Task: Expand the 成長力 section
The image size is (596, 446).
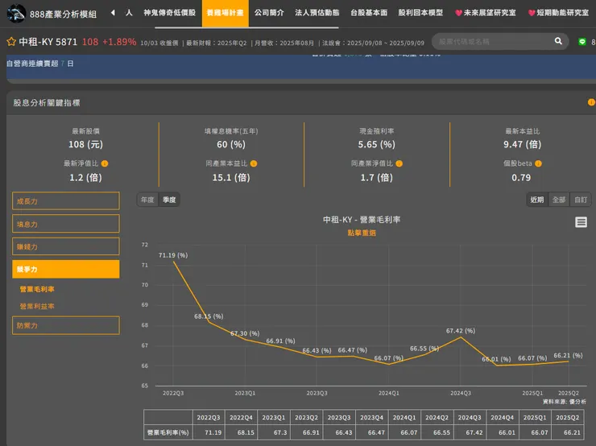Action: click(66, 201)
